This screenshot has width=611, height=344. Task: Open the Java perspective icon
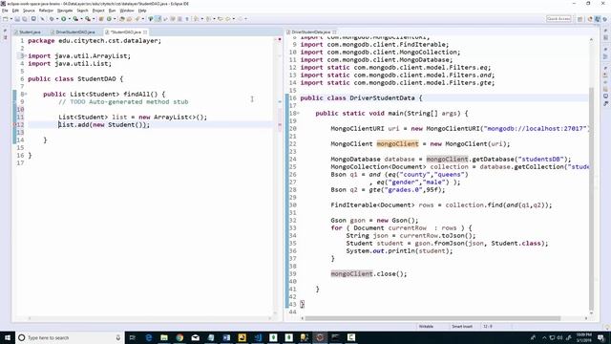pos(598,19)
